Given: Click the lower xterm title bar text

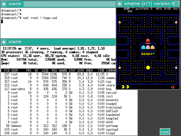Looking at the screenshot, I should (x=15, y=42).
